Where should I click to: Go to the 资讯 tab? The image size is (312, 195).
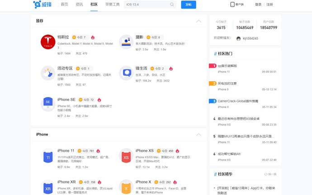coord(79,5)
